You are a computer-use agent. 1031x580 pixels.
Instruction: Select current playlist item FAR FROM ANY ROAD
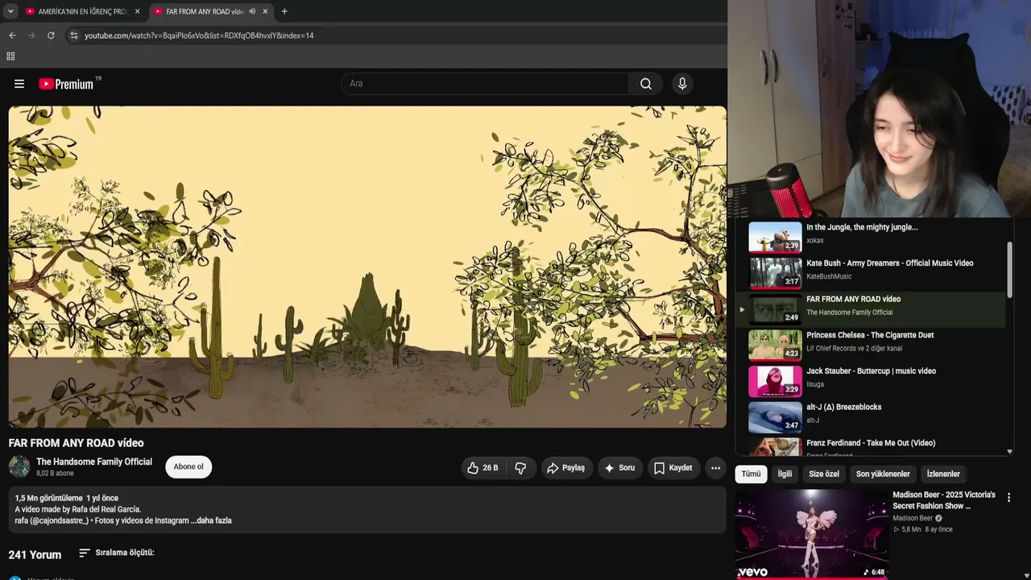coord(871,309)
